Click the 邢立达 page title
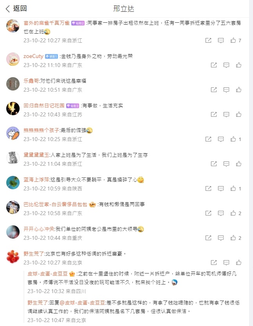The width and height of the screenshot is (253, 326). coord(124,9)
